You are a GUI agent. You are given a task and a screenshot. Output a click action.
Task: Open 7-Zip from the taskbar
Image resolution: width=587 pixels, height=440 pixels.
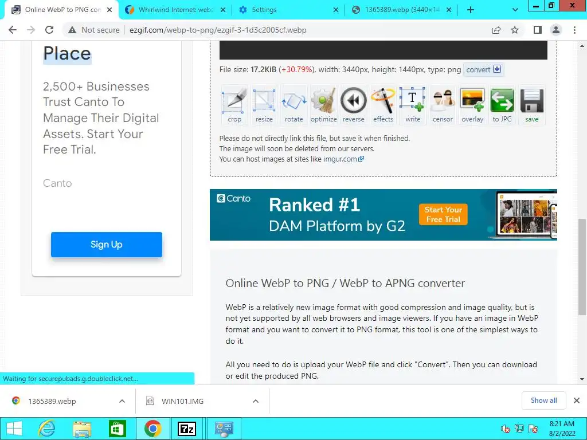[186, 429]
